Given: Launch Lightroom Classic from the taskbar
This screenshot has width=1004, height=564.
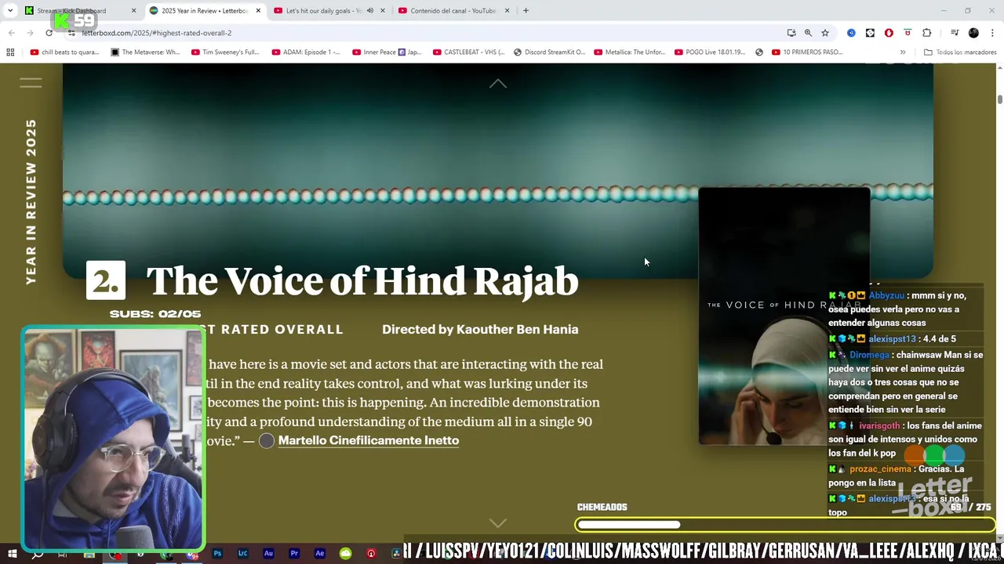Looking at the screenshot, I should pos(242,554).
